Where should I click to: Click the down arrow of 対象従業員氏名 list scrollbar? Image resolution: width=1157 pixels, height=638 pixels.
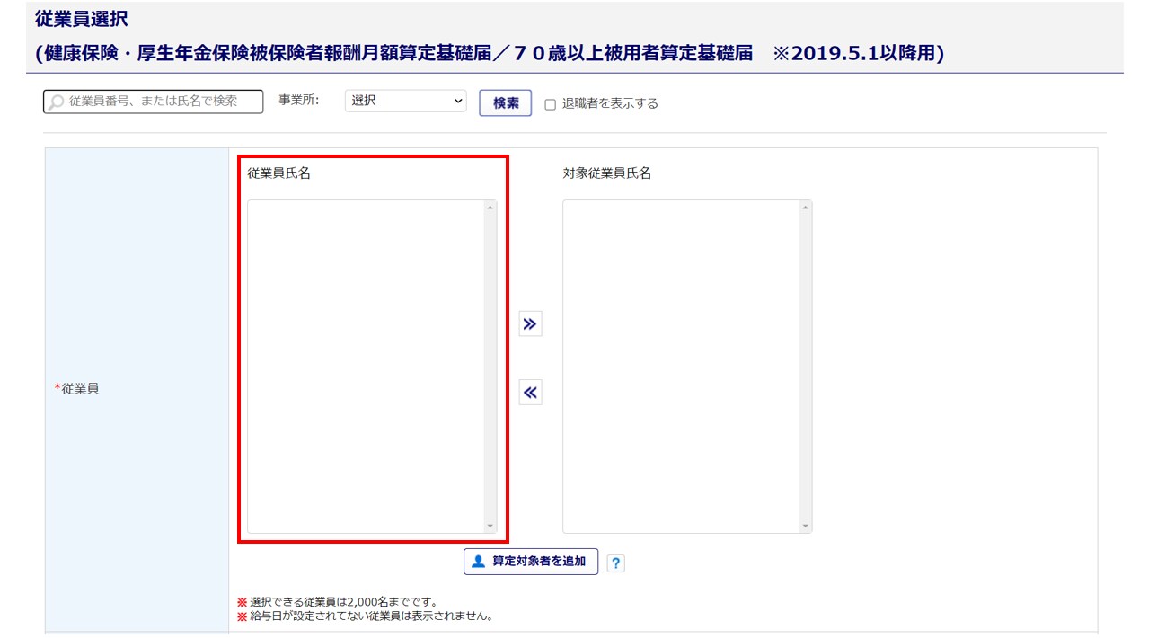point(805,526)
